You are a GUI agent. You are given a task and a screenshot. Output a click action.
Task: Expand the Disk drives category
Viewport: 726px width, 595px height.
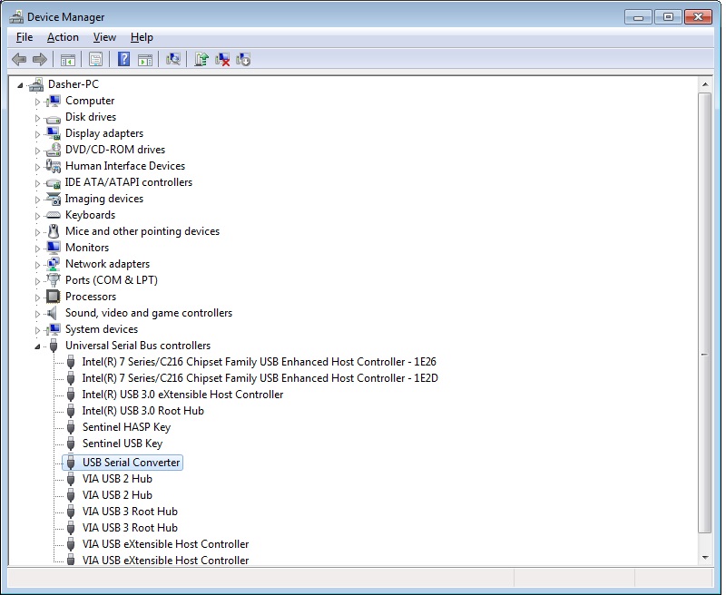37,118
